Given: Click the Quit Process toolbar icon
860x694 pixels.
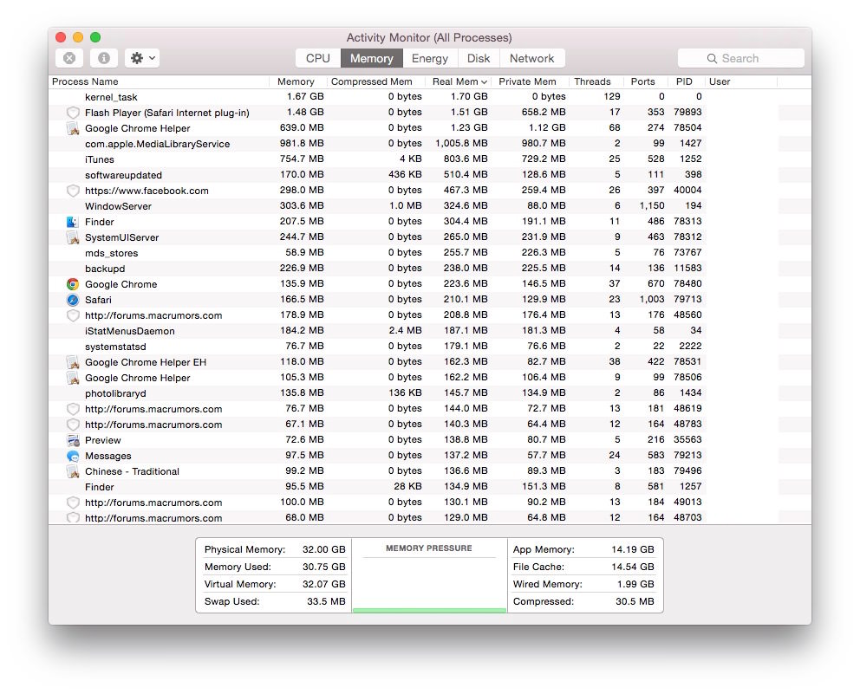Looking at the screenshot, I should pos(69,58).
